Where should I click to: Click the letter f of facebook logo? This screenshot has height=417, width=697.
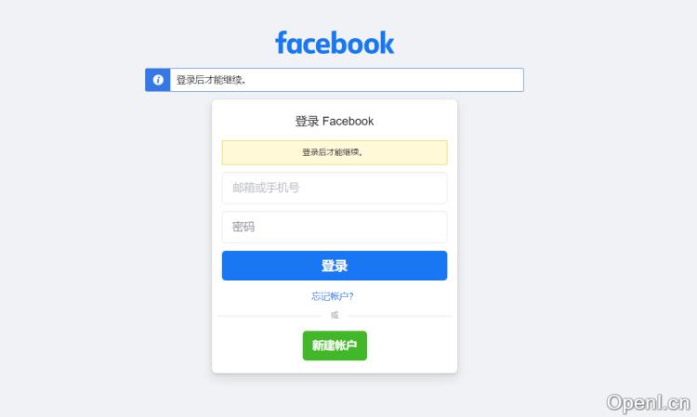click(x=281, y=42)
